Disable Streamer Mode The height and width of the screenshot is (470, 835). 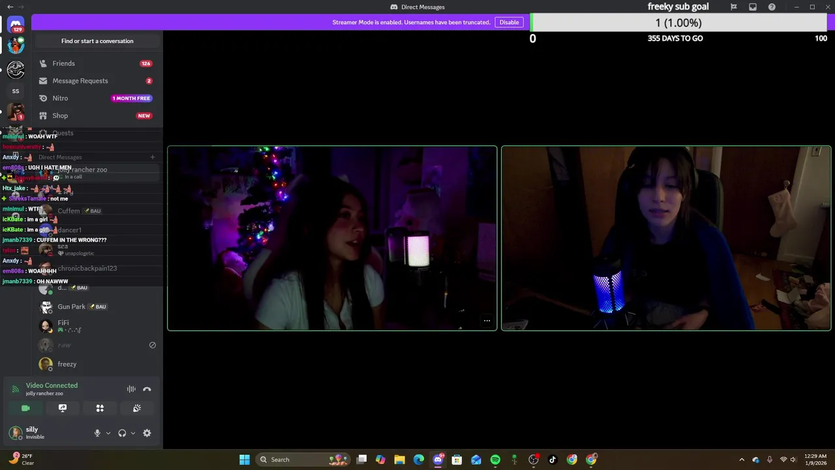(x=509, y=22)
